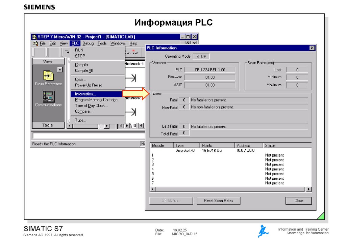Open the Windows menu
This screenshot has height=239, width=346.
(x=118, y=43)
